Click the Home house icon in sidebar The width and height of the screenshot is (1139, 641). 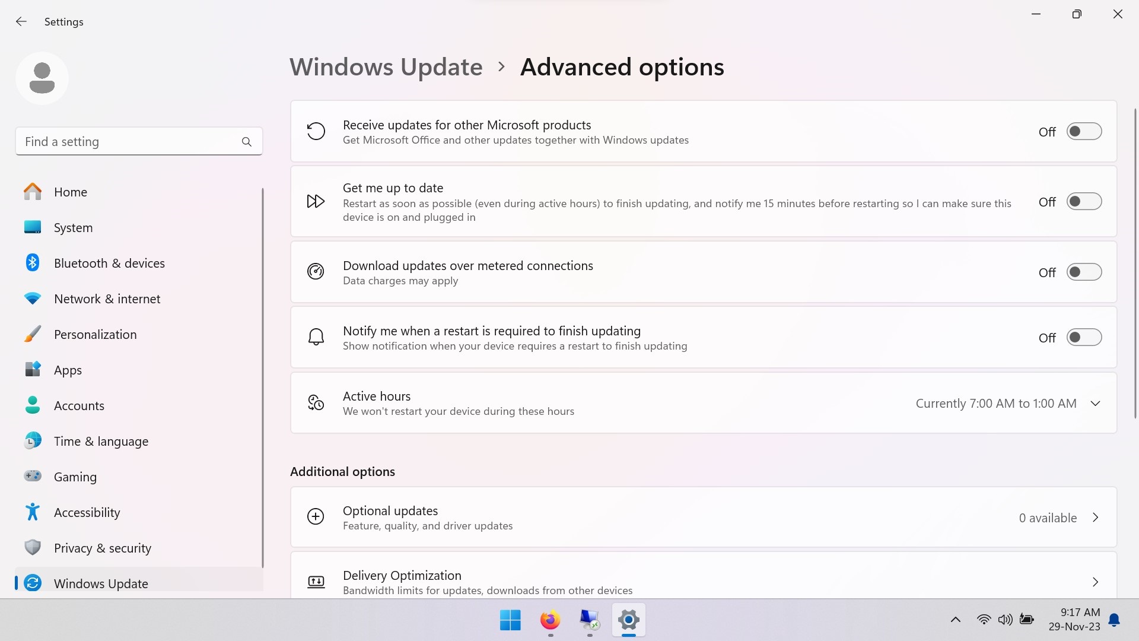(33, 192)
